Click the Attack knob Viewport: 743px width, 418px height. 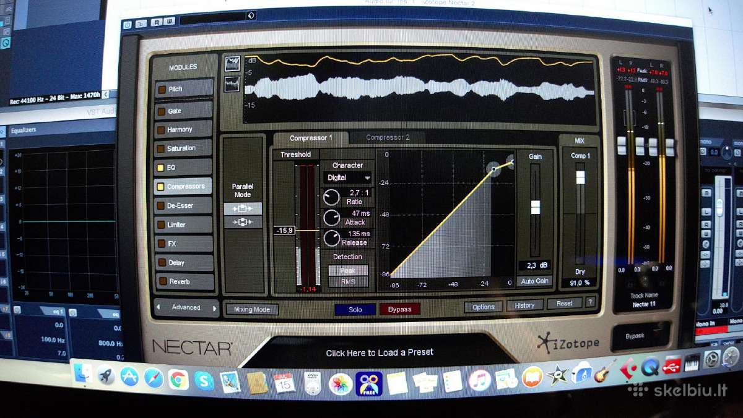tap(332, 218)
